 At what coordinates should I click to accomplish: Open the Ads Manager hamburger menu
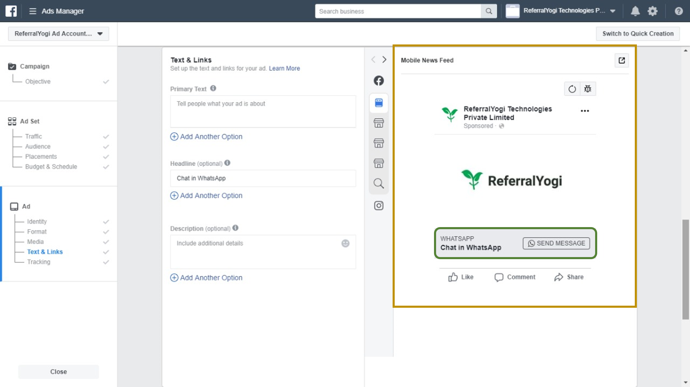(33, 11)
